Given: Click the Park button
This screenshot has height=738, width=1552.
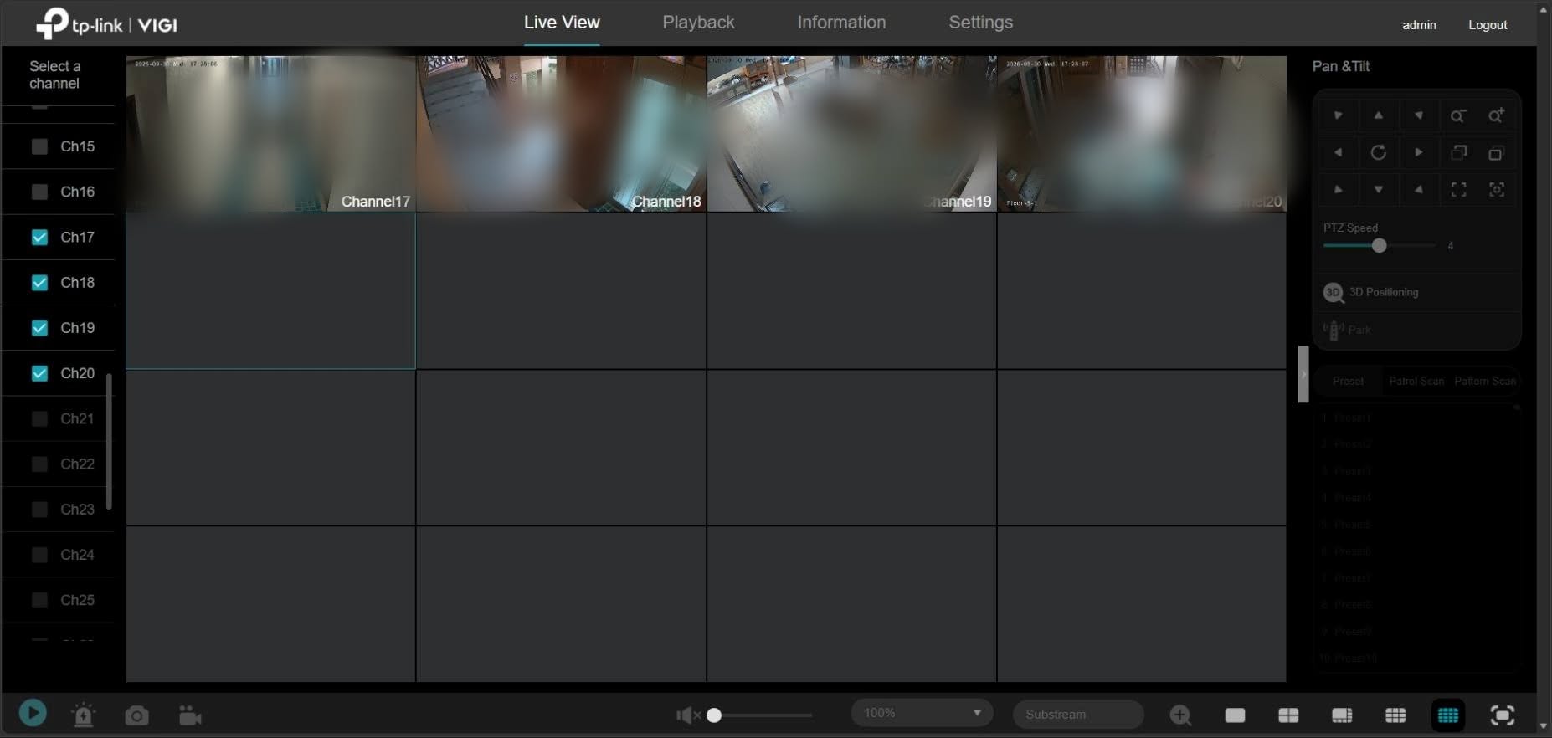Looking at the screenshot, I should [x=1347, y=330].
